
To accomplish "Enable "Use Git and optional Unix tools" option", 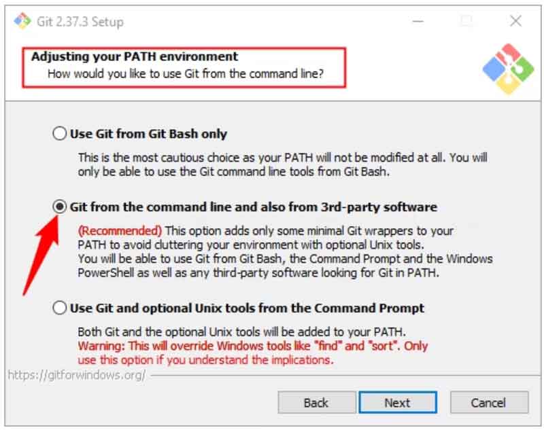I will click(60, 308).
